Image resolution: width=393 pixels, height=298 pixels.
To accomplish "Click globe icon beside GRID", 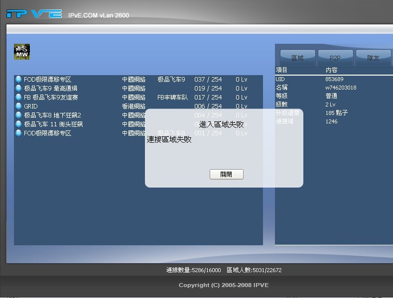I will point(18,106).
